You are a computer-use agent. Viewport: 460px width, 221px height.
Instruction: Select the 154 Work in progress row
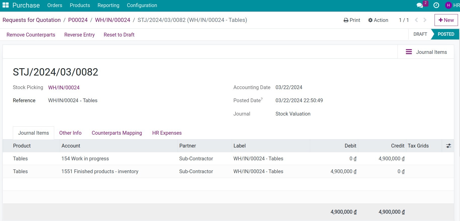coord(228,159)
